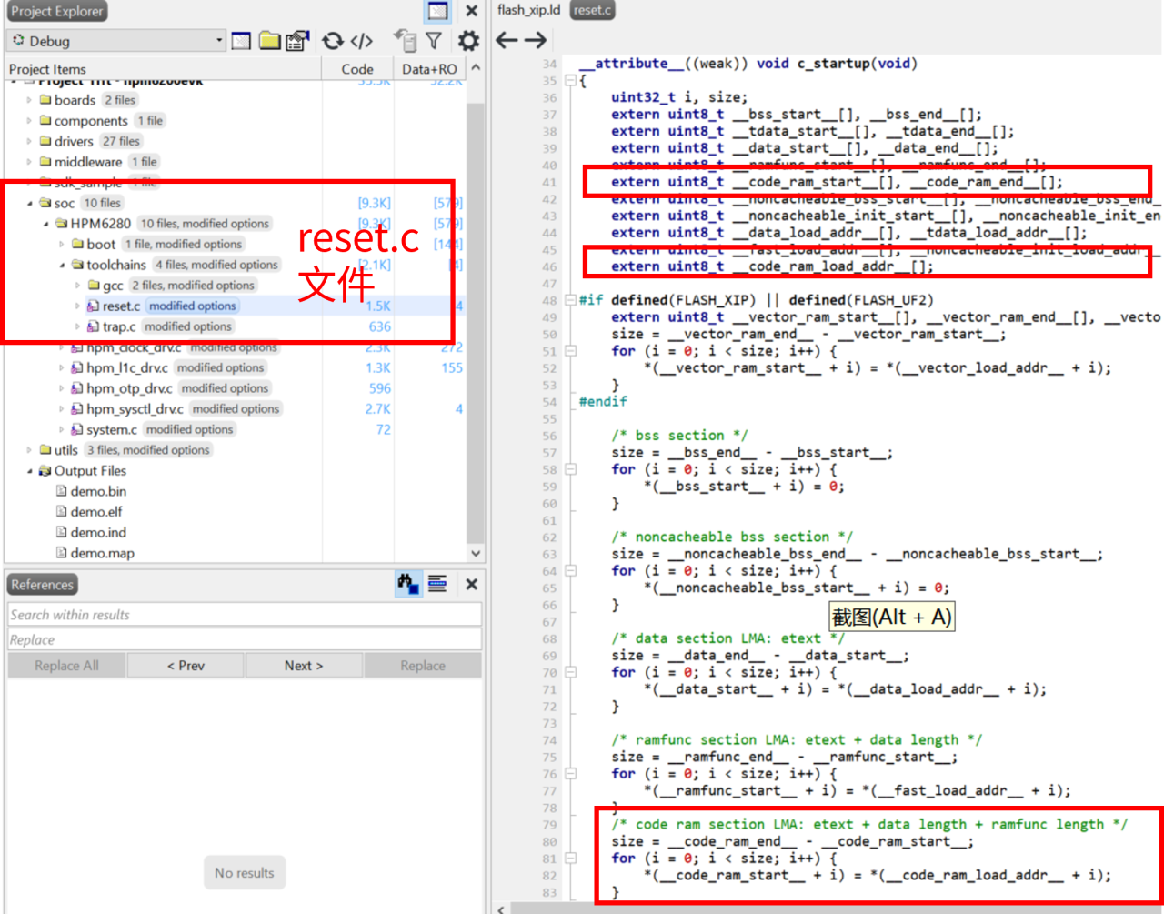
Task: Collapse the toolchains folder
Action: point(62,265)
